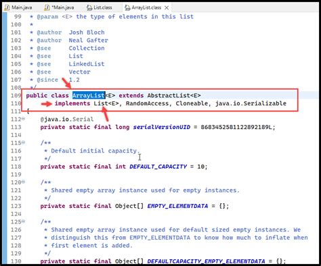Click the file icon on *Main.java tab
The height and width of the screenshot is (266, 321).
(47, 7)
